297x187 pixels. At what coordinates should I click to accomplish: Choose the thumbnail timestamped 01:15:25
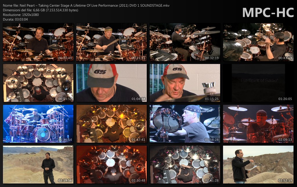185,83
